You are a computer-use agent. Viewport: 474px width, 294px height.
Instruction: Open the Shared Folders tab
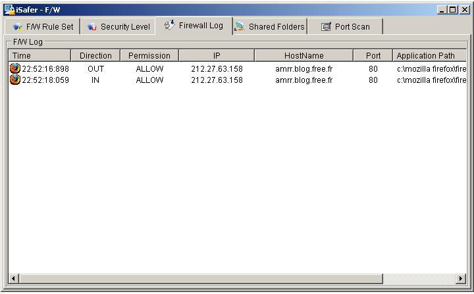(270, 26)
